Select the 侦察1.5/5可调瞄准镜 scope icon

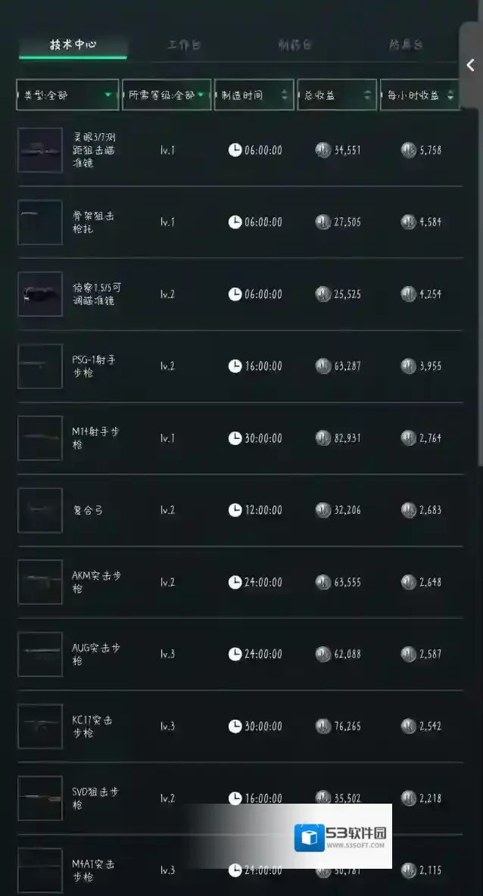(40, 294)
